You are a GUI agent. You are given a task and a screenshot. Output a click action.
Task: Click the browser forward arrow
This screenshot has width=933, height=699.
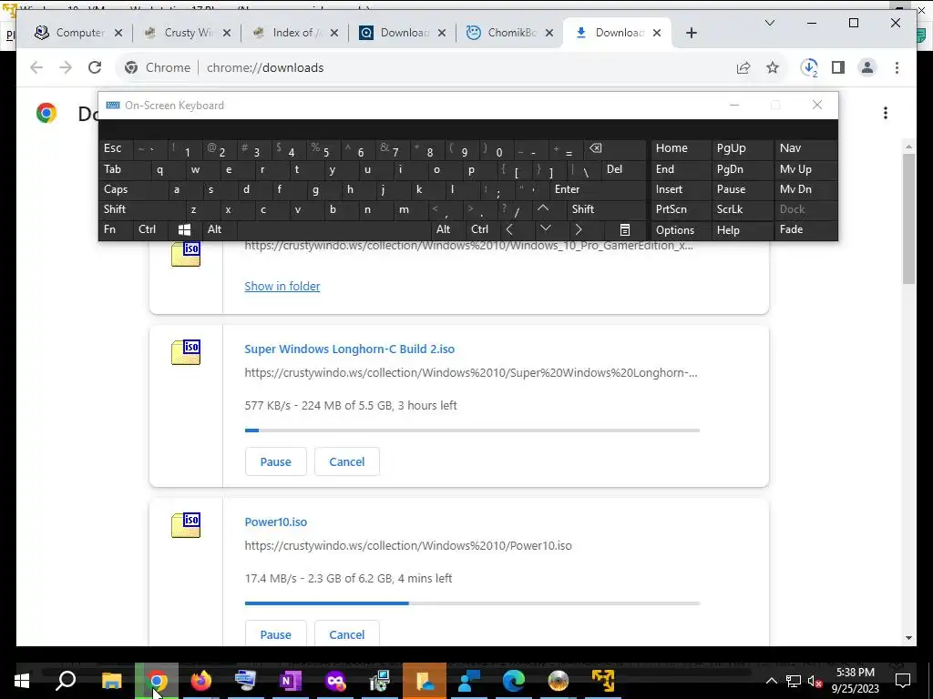click(x=66, y=67)
